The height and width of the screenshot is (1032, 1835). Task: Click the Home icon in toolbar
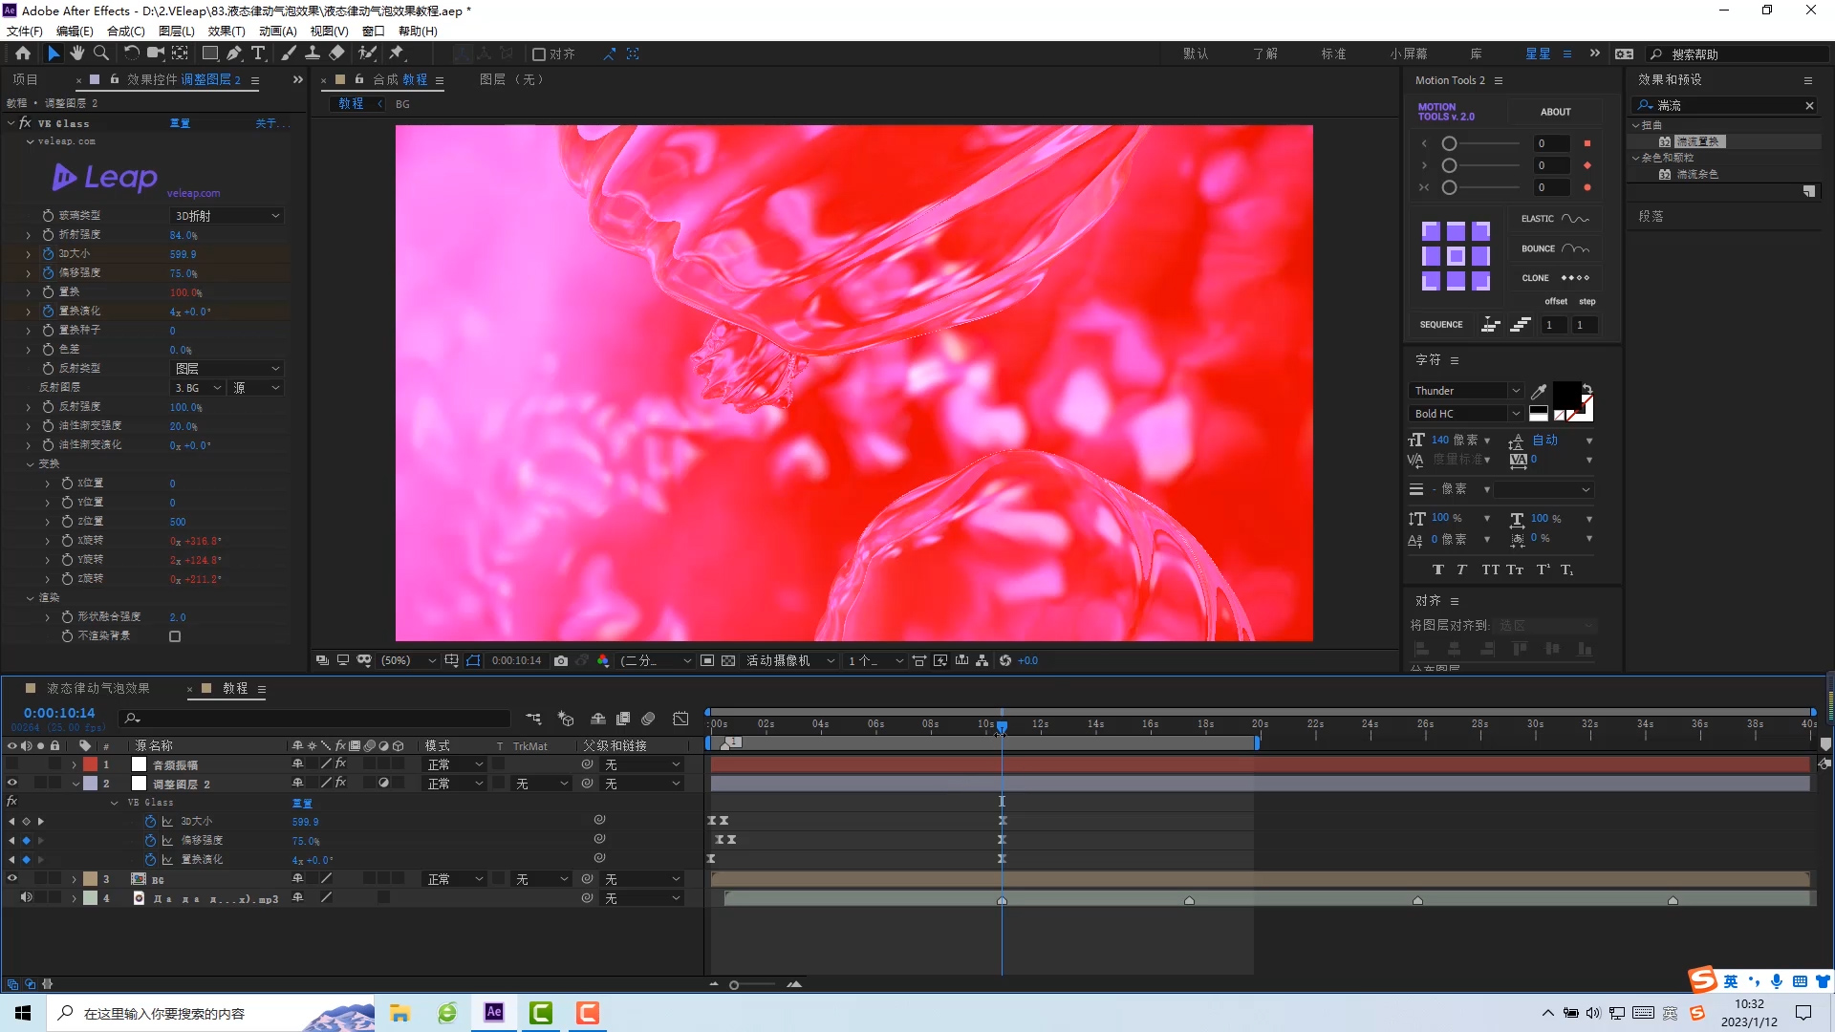(x=23, y=54)
